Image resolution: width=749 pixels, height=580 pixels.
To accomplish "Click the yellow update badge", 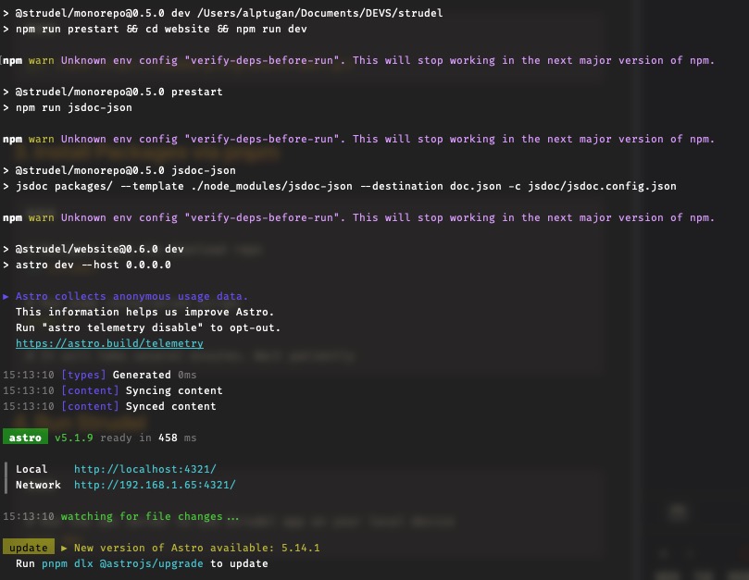I will coord(28,548).
